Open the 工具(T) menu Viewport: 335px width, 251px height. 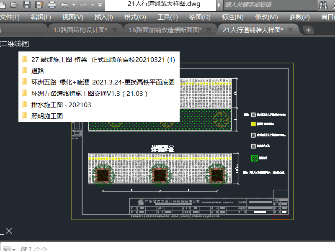click(x=167, y=17)
